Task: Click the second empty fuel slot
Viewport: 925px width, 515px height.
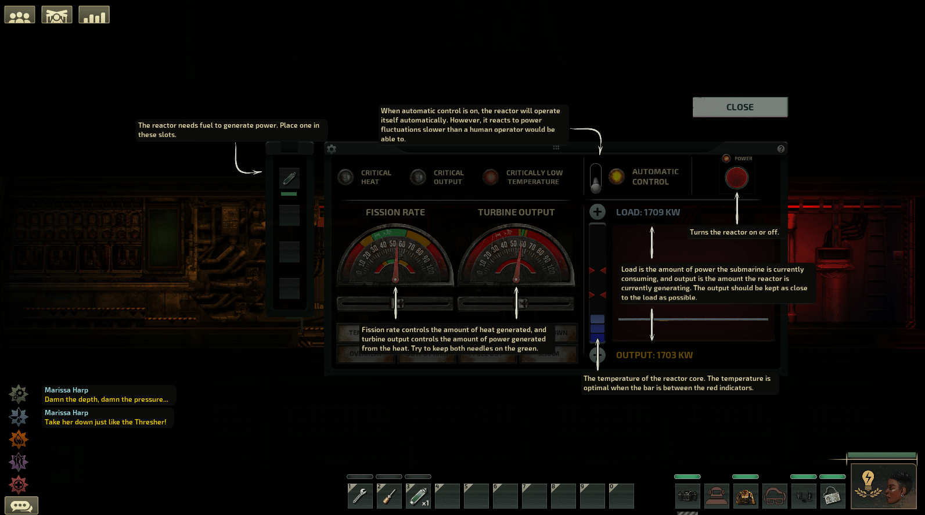Action: 289,215
